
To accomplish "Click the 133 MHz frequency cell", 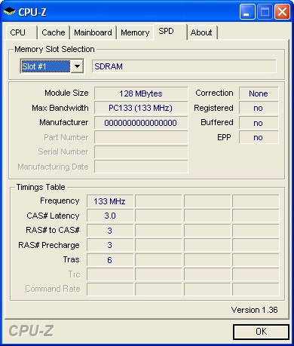I will tap(110, 201).
